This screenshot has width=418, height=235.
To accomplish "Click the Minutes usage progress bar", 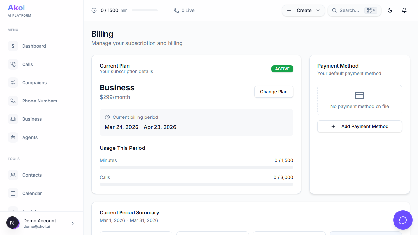I will [196, 167].
